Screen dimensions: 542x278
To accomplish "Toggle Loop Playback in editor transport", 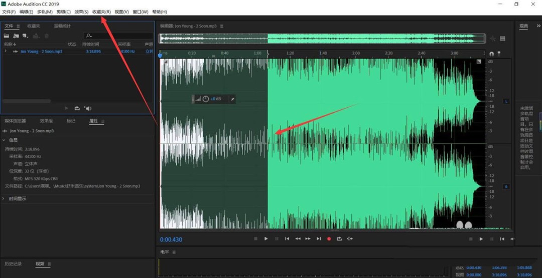I will 339,239.
